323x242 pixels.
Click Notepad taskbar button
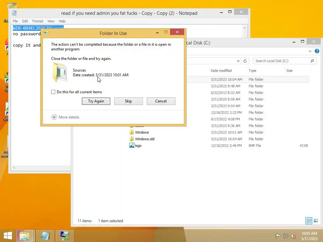coord(45,236)
